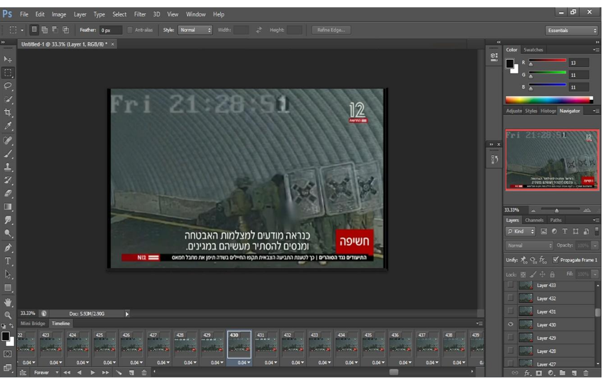The image size is (607, 382).
Task: Click the delete frame trash icon in Timeline
Action: click(144, 373)
